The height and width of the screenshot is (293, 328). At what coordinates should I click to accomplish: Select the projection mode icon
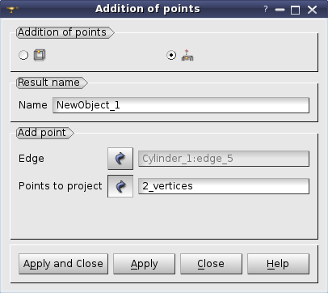(x=187, y=55)
